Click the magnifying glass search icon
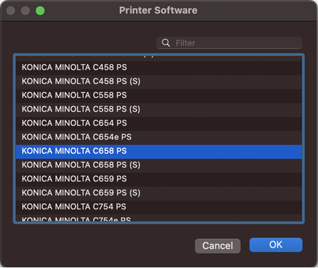This screenshot has width=318, height=268. click(166, 43)
